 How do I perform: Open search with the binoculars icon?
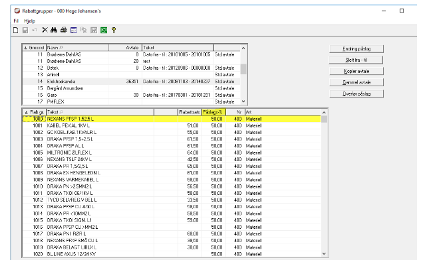[x=54, y=30]
